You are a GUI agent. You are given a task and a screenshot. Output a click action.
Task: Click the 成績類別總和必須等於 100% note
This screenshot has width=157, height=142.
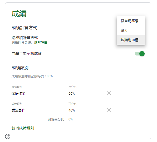[32, 76]
